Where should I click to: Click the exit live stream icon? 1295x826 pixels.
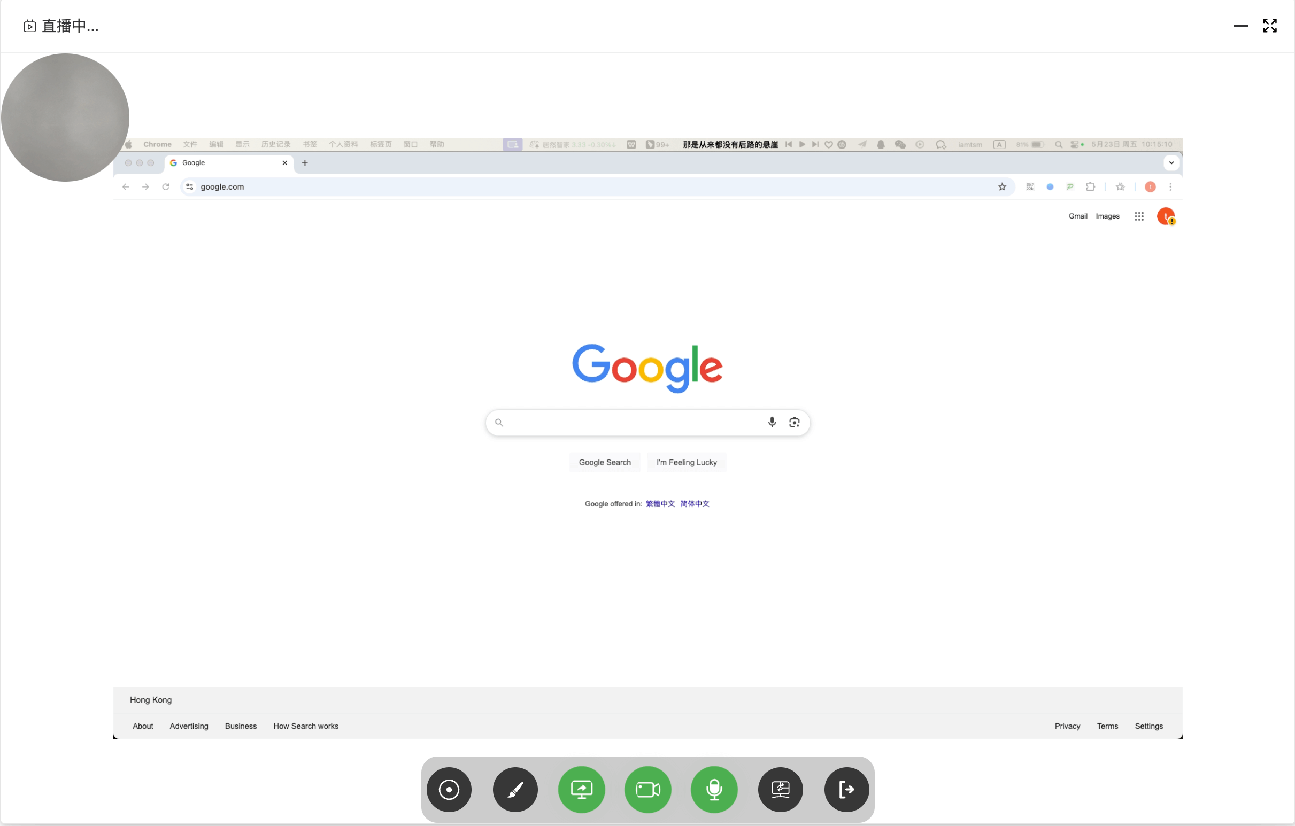point(846,790)
